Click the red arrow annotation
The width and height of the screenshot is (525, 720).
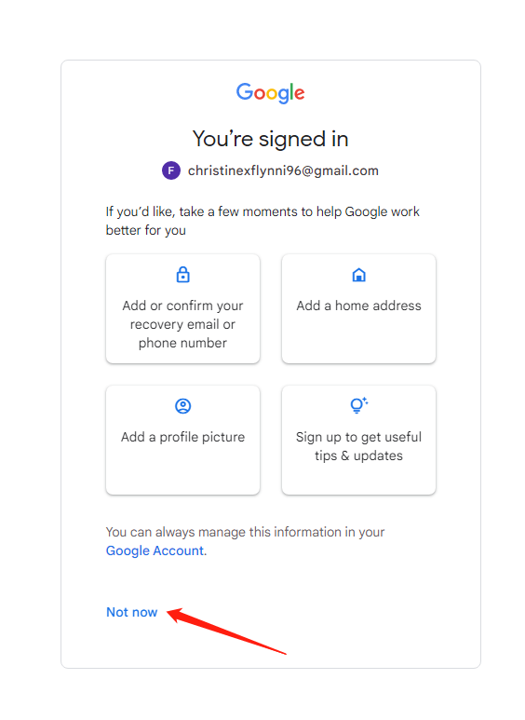pos(227,632)
